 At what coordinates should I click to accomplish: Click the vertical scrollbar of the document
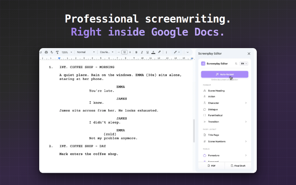pyautogui.click(x=194, y=131)
